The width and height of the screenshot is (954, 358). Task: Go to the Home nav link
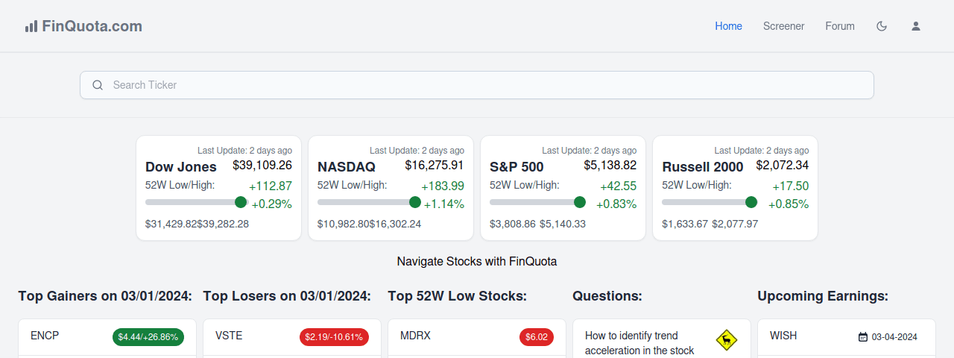tap(729, 26)
